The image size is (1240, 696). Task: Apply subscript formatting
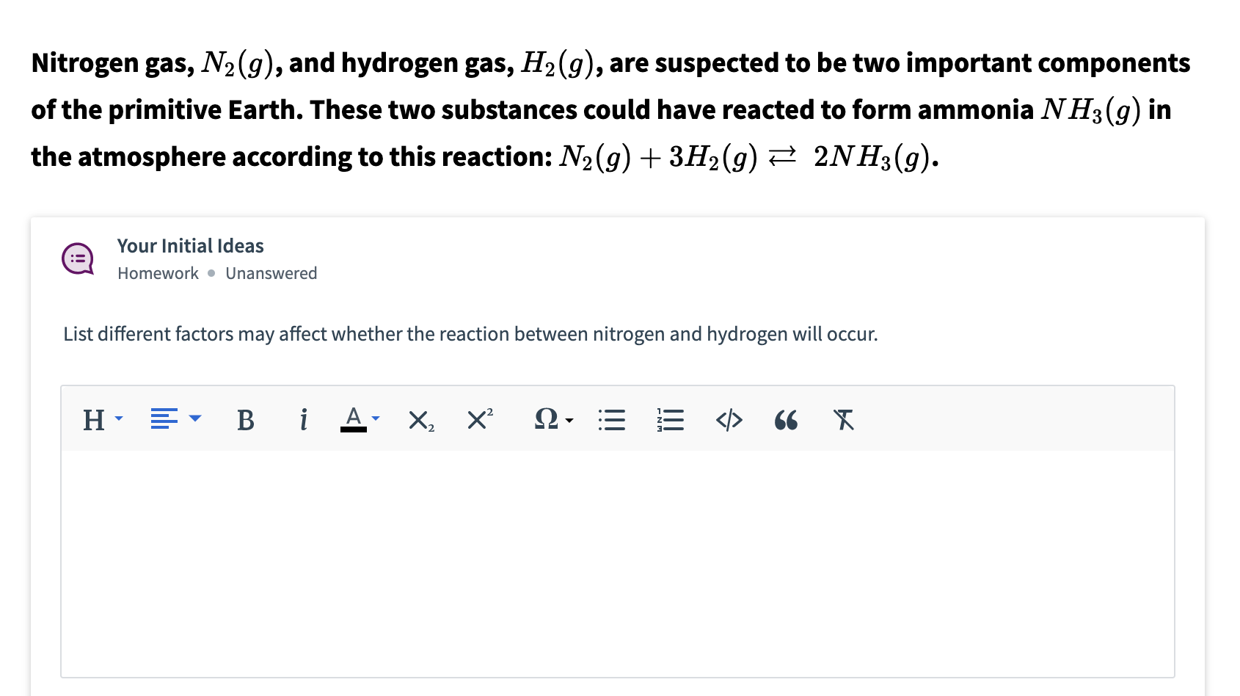pyautogui.click(x=421, y=420)
